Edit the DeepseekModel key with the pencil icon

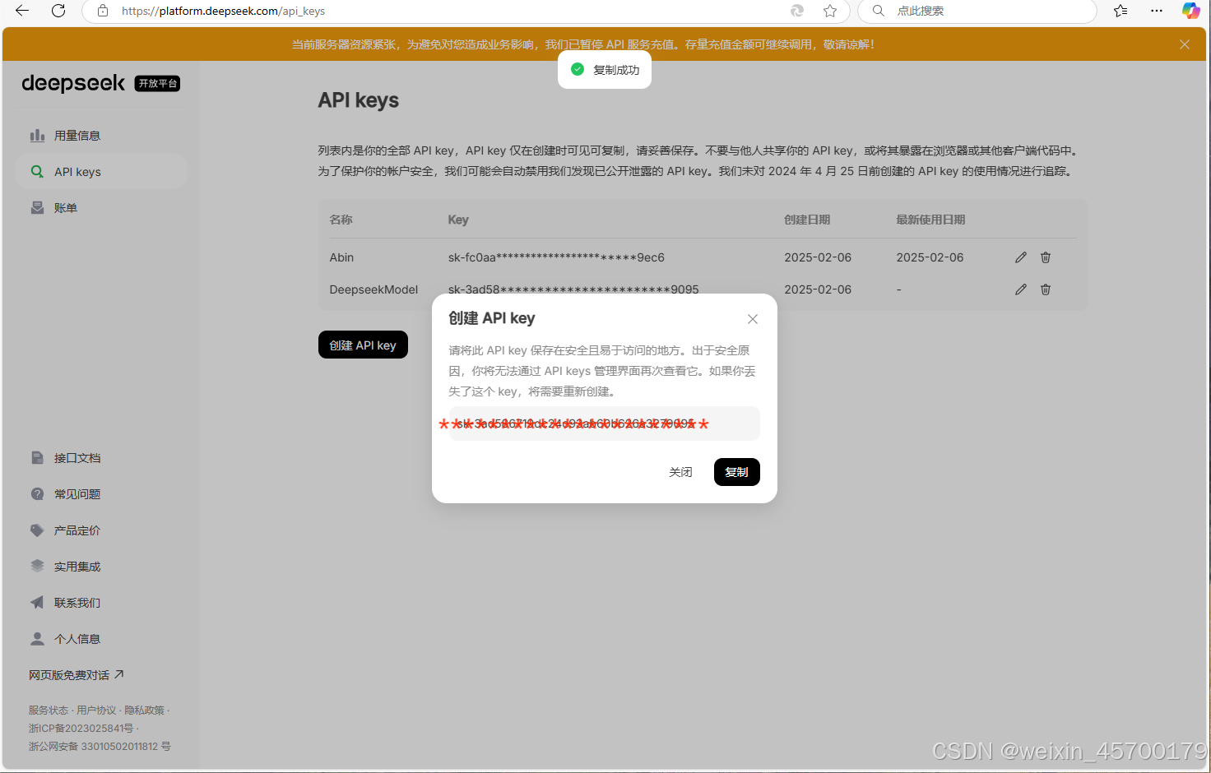click(x=1021, y=289)
